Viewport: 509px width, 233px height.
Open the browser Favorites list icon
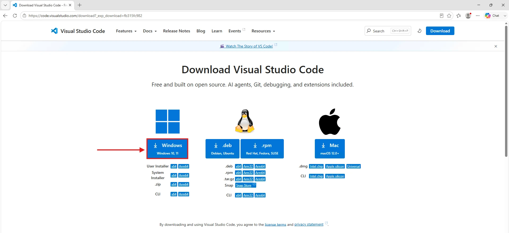459,16
